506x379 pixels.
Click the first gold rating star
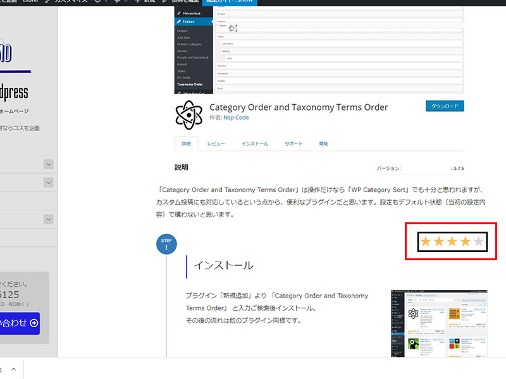coord(426,241)
